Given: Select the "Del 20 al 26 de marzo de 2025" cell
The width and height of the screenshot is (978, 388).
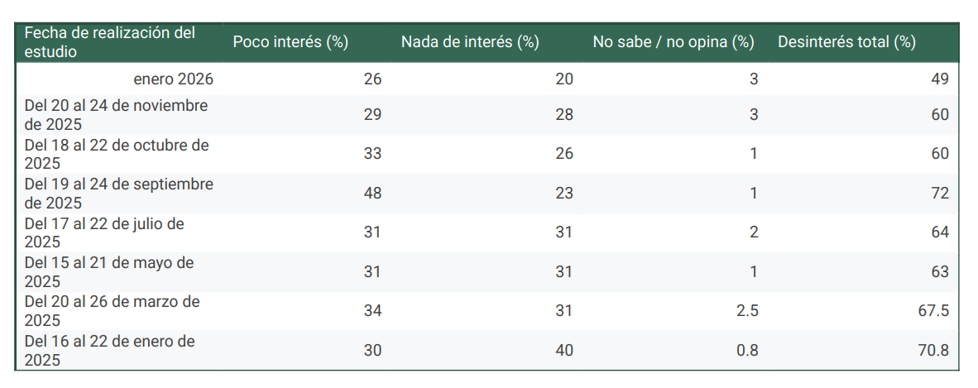Looking at the screenshot, I should point(113,311).
